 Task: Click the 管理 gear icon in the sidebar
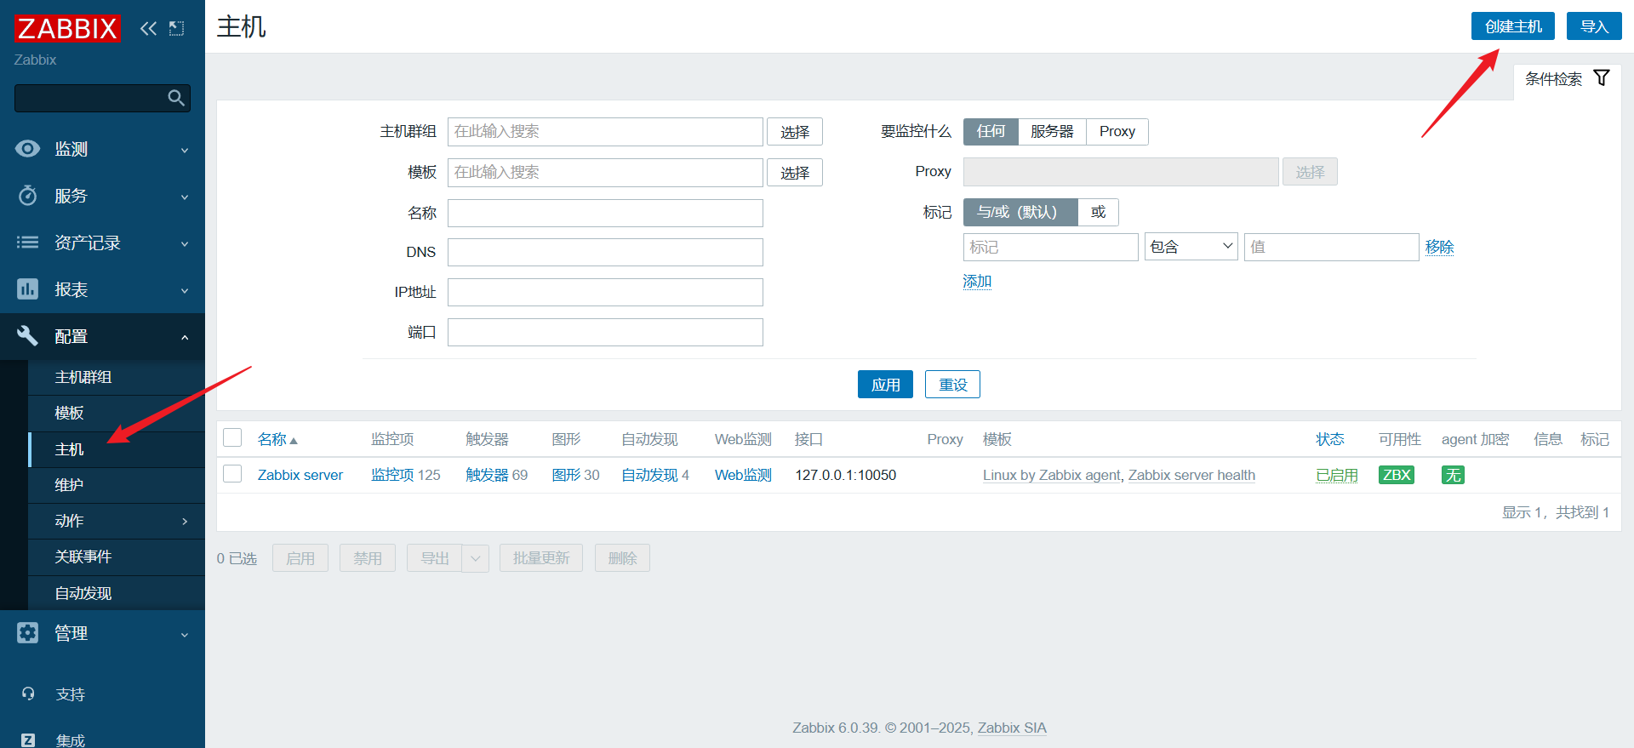coord(28,633)
